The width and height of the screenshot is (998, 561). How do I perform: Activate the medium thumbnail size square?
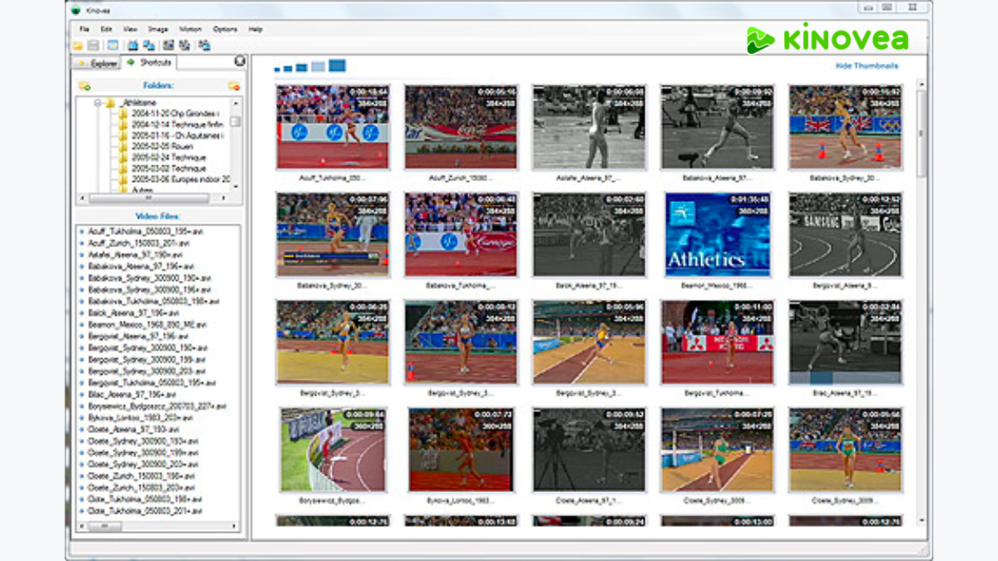[301, 66]
